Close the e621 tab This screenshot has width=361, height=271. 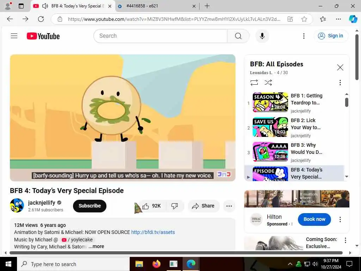click(194, 6)
